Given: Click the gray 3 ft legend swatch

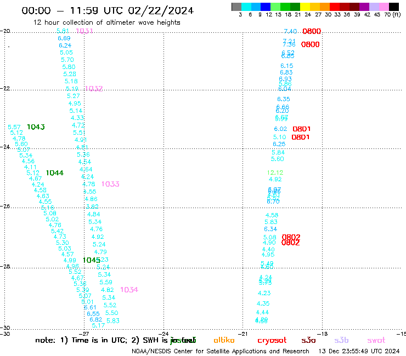Looking at the screenshot, I should click(x=236, y=7).
